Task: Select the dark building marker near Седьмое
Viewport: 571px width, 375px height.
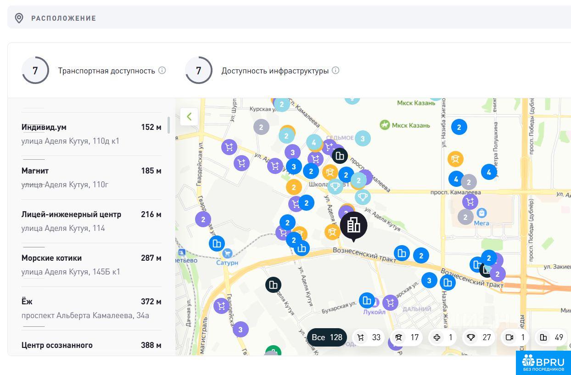Action: point(340,156)
